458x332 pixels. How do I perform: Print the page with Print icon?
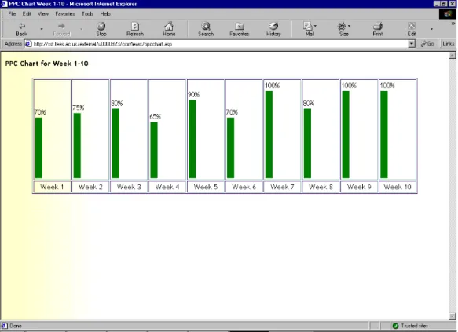(378, 26)
